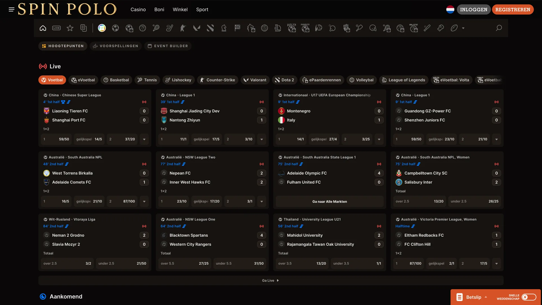Click the INLOGGEN button
This screenshot has height=305, width=542.
(474, 10)
